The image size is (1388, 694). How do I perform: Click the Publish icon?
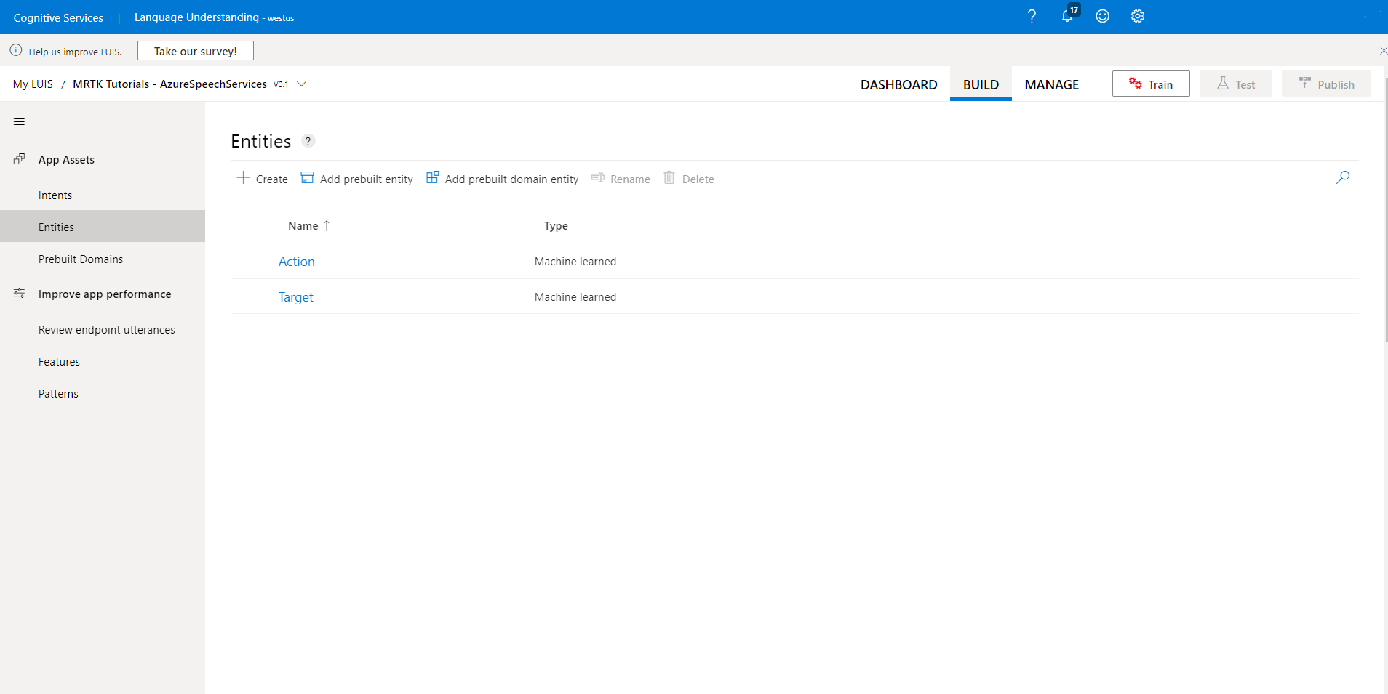tap(1304, 83)
